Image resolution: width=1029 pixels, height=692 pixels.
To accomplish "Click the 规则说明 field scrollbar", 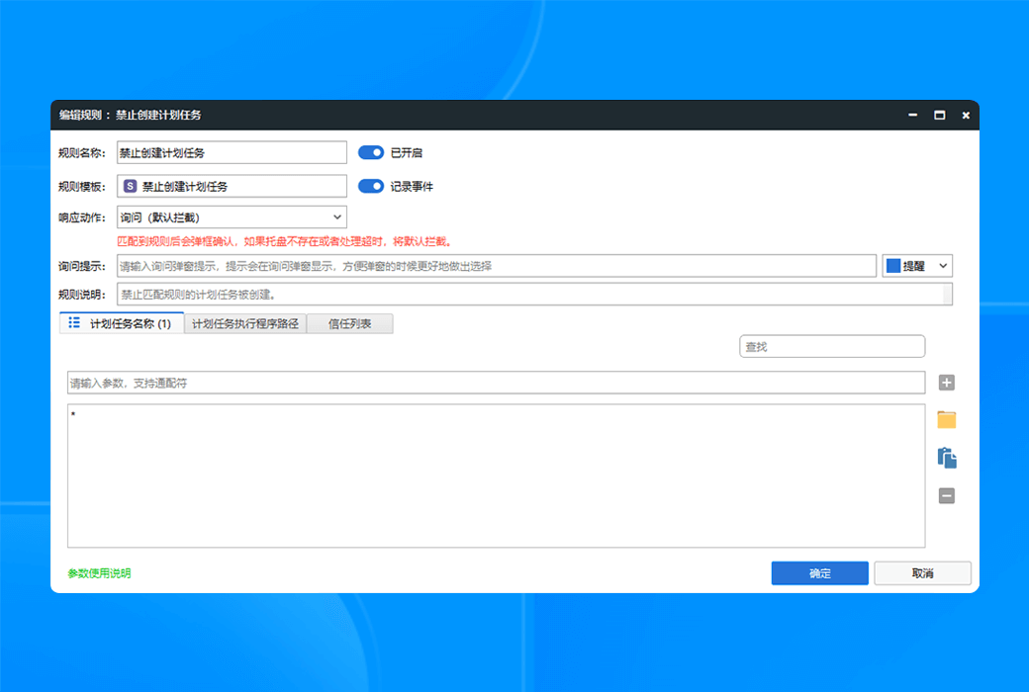I will (948, 295).
